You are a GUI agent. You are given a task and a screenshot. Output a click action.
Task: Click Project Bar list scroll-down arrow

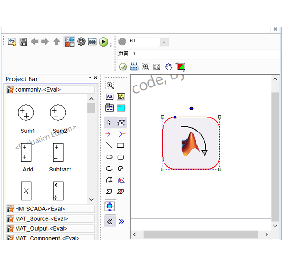pos(91,199)
